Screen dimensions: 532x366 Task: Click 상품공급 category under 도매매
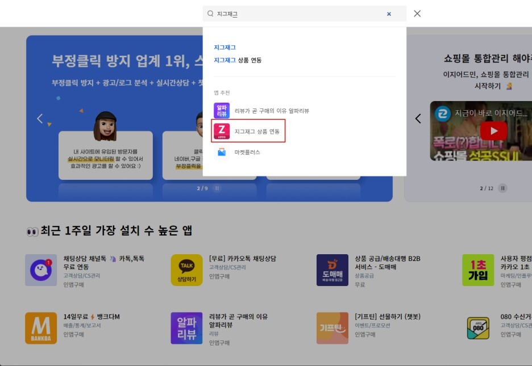click(364, 276)
